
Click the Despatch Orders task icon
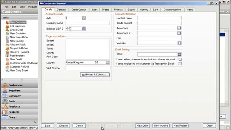[7, 48]
